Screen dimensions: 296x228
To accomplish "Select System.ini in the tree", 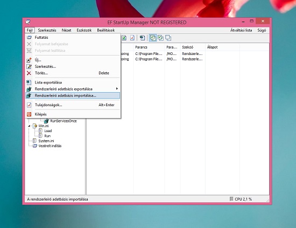I will pos(46,141).
